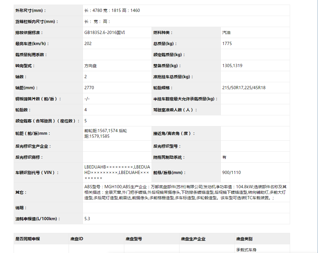Click the 驾驶室准乘人数（人） label
The height and width of the screenshot is (253, 318).
[175, 110]
